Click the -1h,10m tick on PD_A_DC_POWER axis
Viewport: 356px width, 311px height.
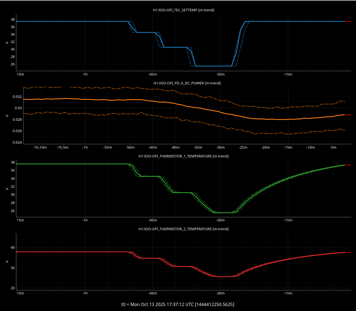pos(40,148)
